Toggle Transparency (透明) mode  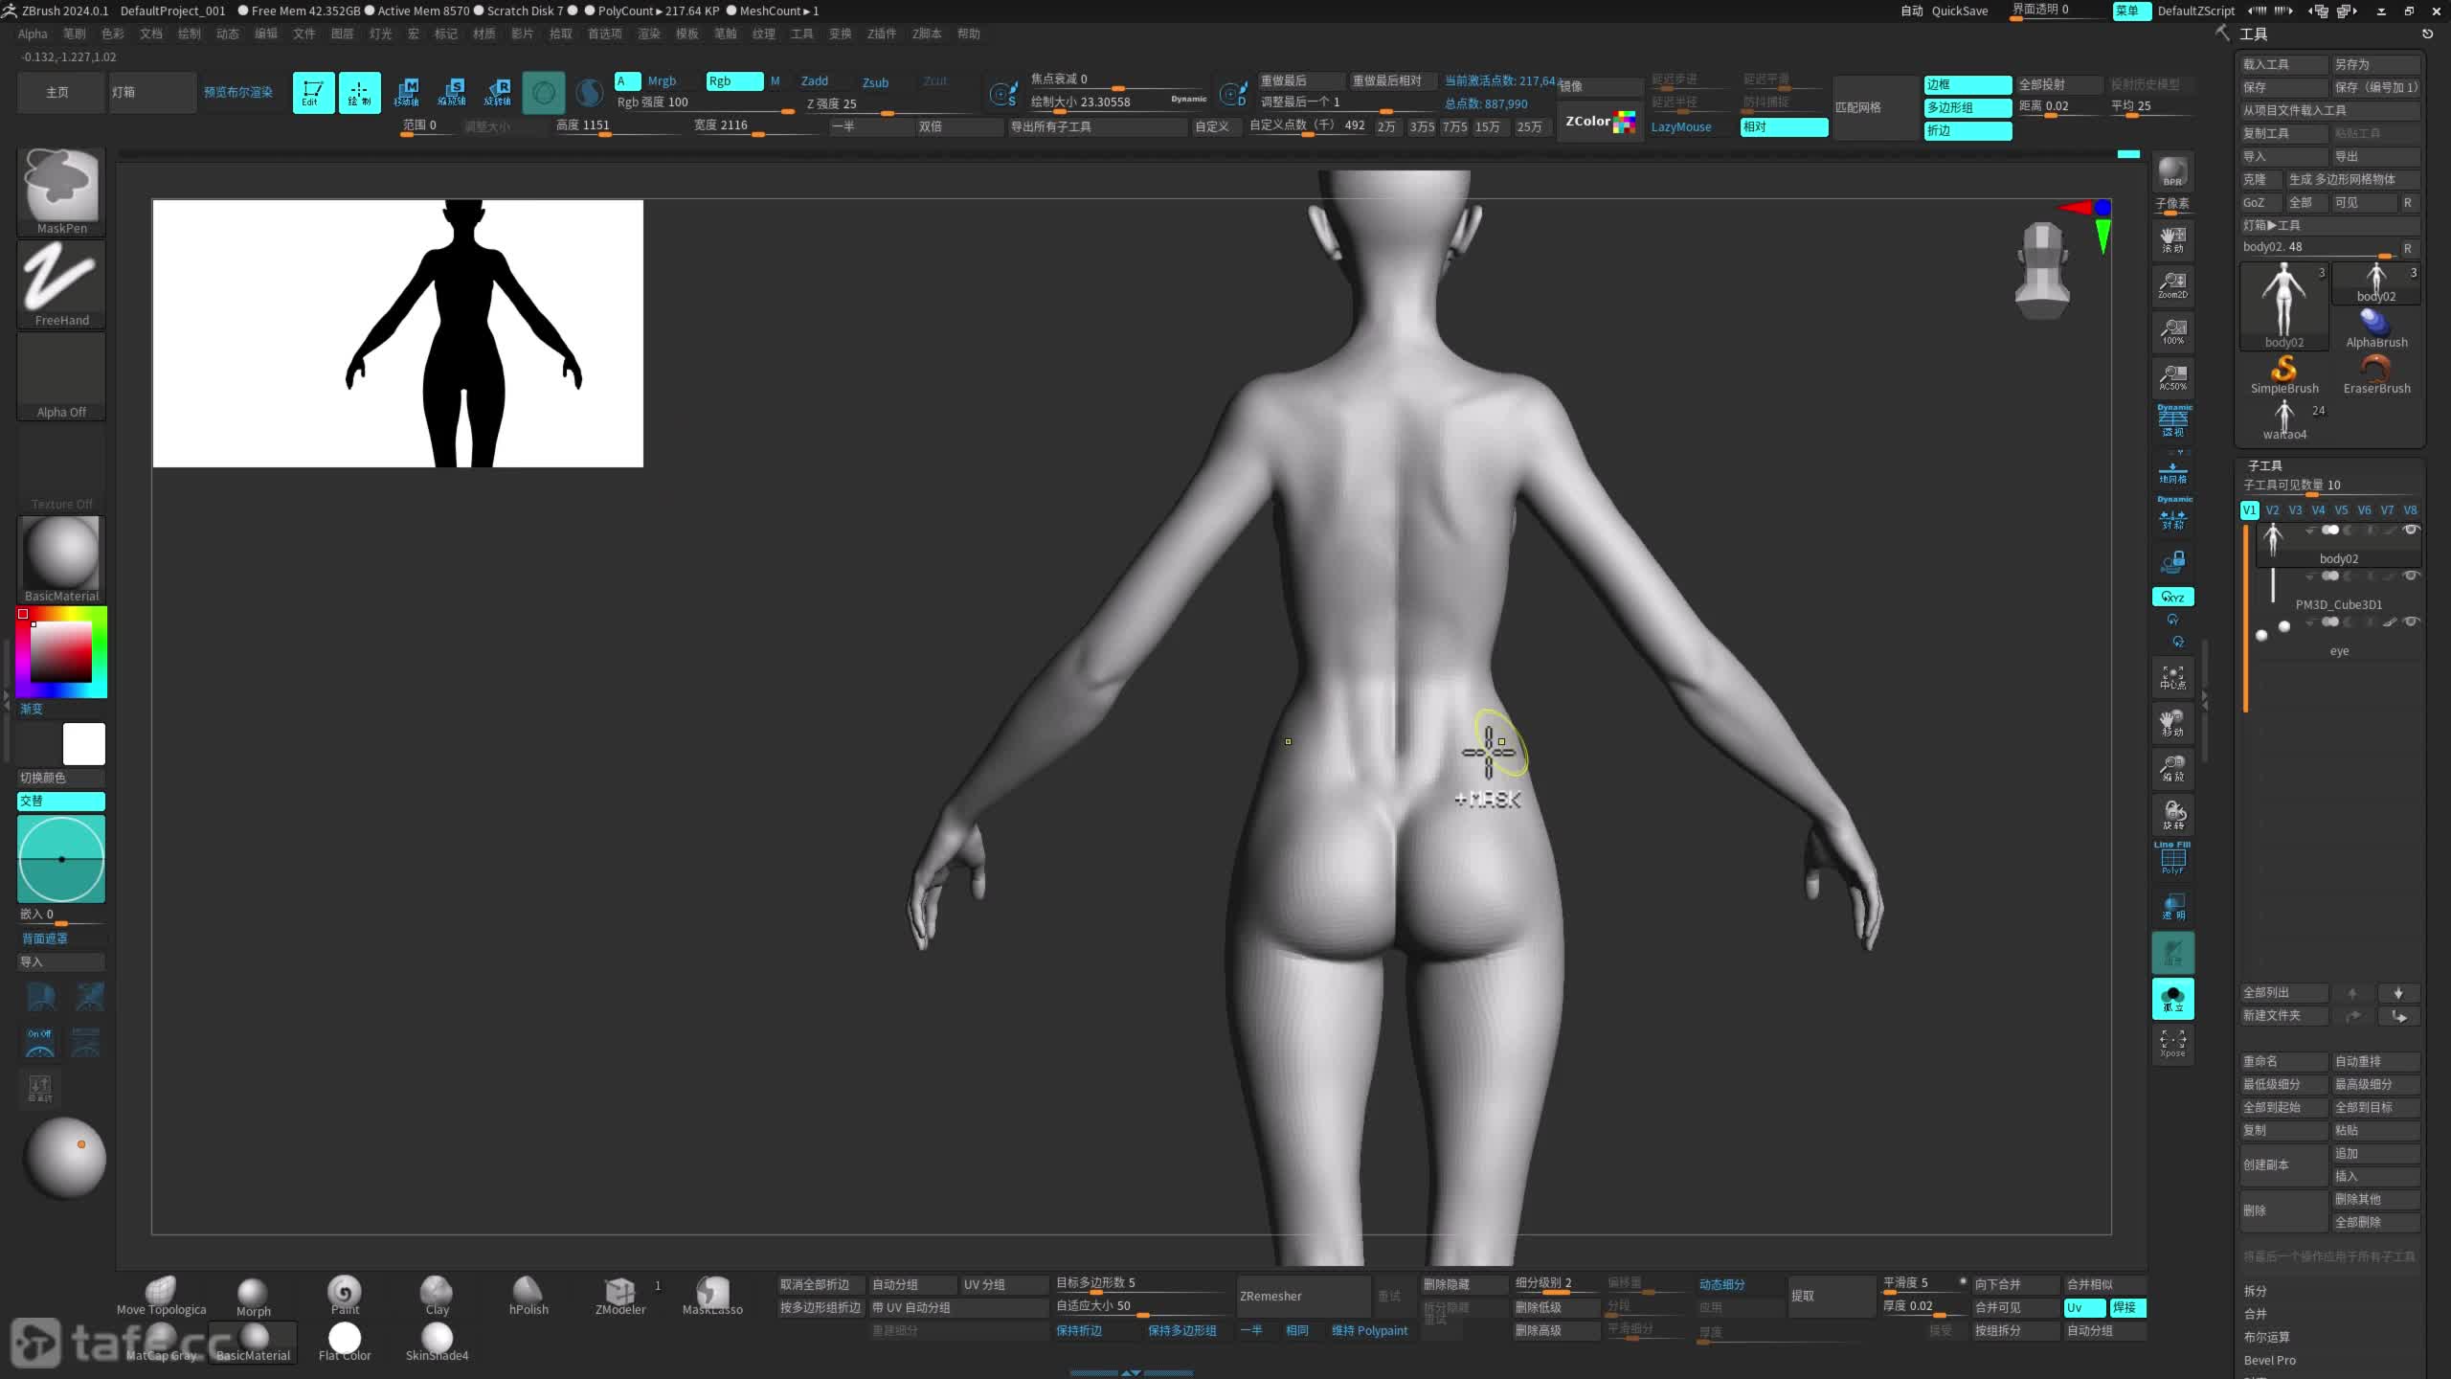[x=2172, y=906]
